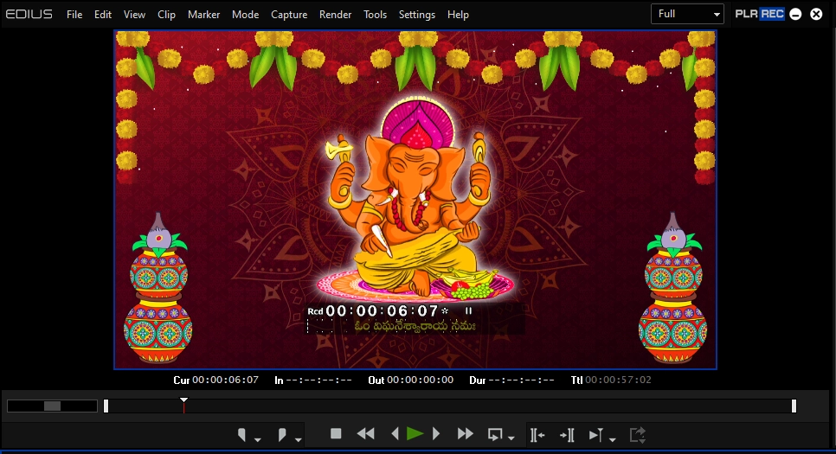Open the File menu
Screen dimensions: 836x454
(74, 15)
